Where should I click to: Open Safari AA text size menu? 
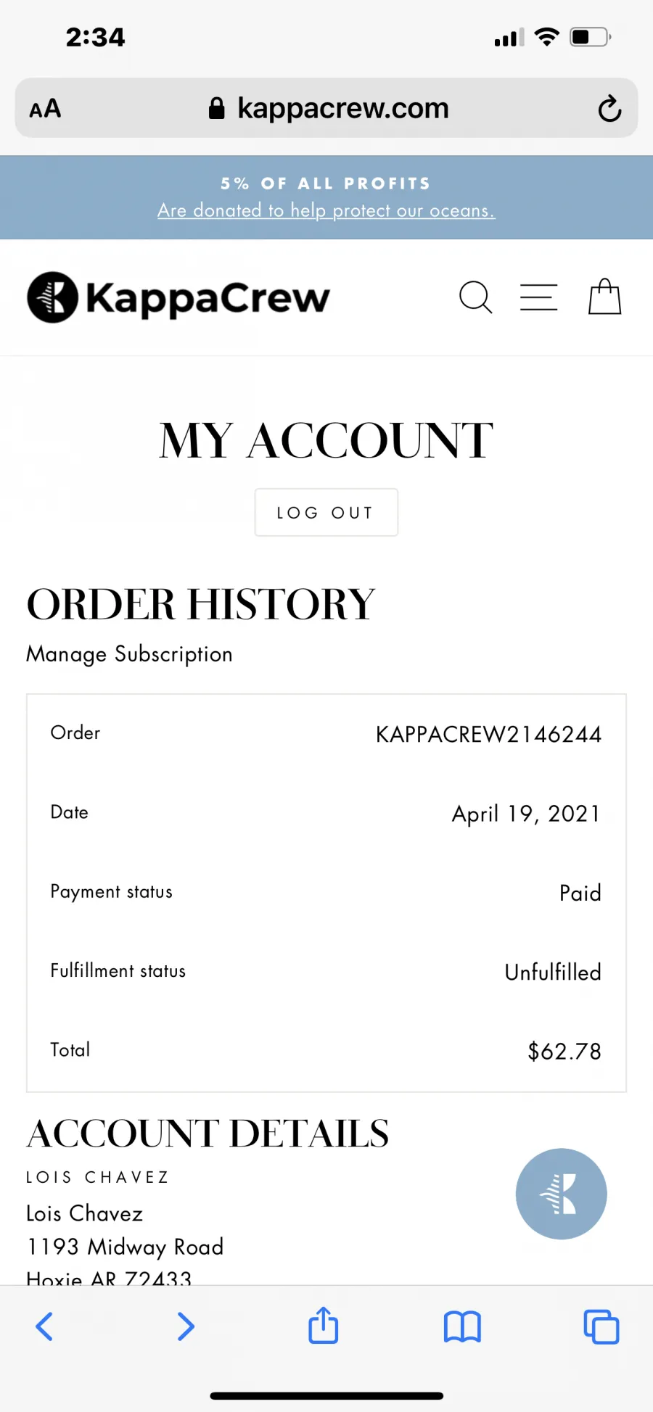[45, 109]
